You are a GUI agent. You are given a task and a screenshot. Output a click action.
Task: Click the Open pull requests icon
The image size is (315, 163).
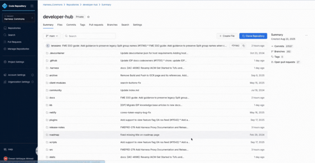pos(272,62)
